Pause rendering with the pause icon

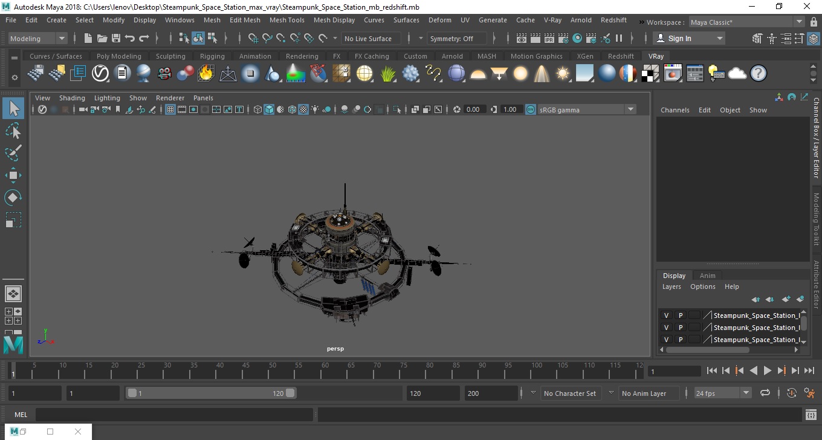click(x=619, y=38)
